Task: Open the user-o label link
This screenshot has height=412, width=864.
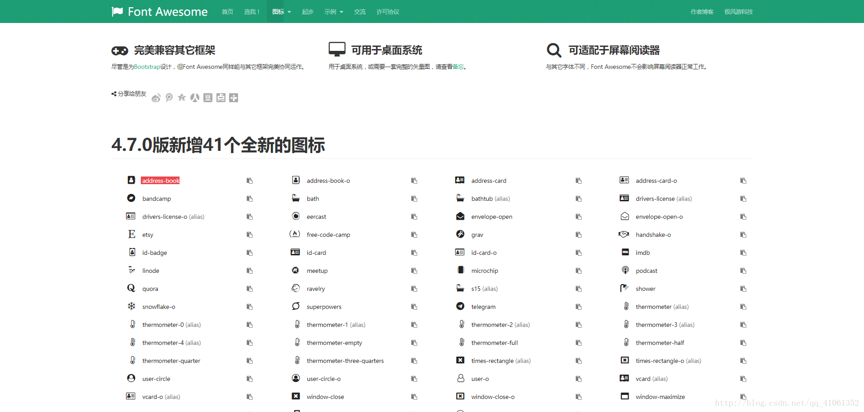Action: (480, 379)
